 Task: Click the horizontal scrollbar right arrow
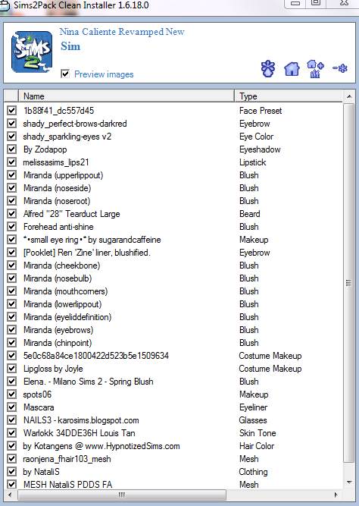336,495
